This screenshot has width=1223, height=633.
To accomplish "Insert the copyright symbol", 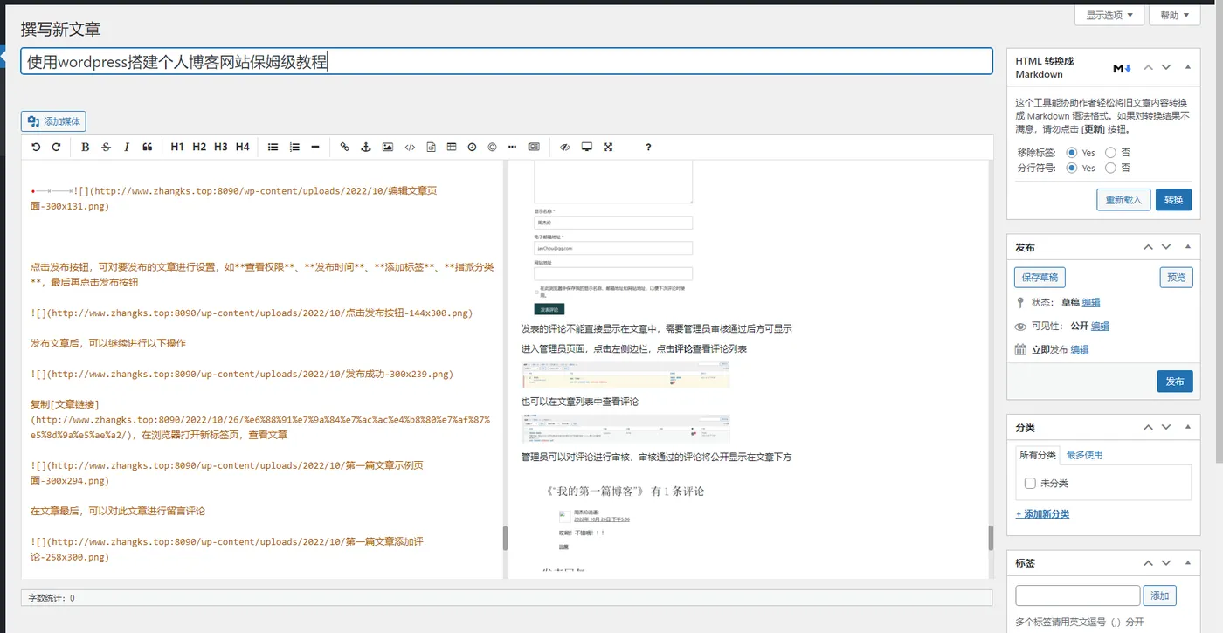I will tap(492, 147).
